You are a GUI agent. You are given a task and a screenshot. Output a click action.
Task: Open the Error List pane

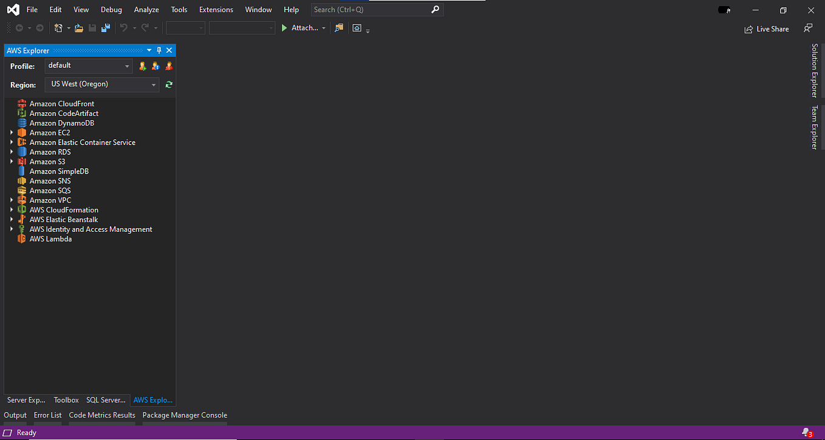click(x=47, y=415)
